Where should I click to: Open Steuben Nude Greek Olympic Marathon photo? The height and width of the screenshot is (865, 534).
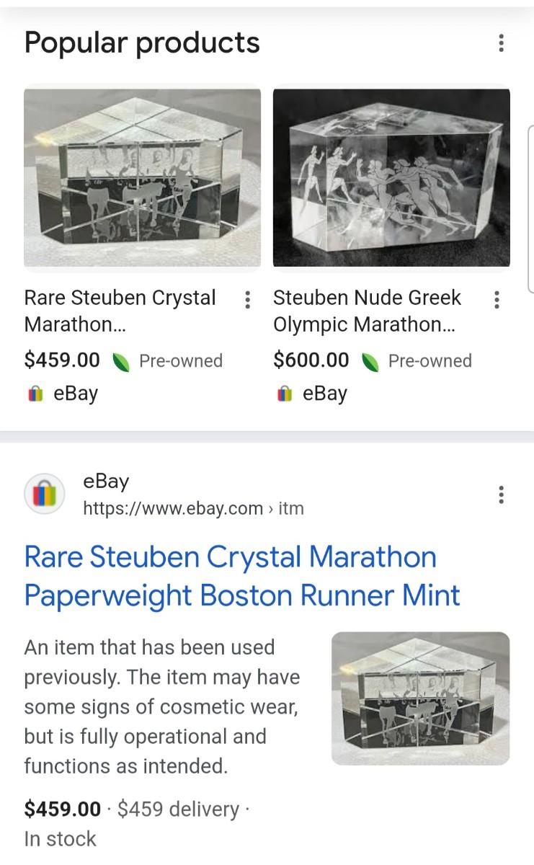391,177
